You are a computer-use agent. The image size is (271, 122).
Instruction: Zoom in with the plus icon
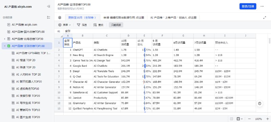[x=268, y=119]
